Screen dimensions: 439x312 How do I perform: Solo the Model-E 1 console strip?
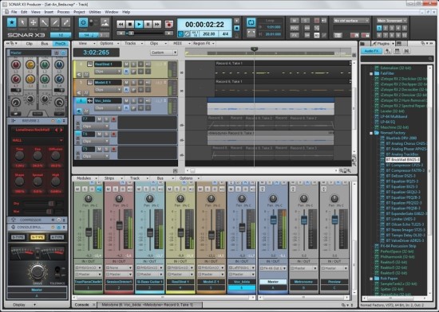(208, 189)
